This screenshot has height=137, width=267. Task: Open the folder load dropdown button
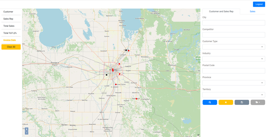(258, 102)
